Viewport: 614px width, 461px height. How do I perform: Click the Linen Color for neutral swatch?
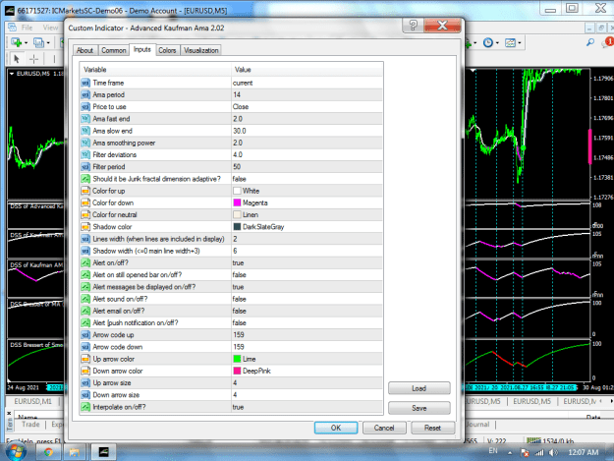237,214
